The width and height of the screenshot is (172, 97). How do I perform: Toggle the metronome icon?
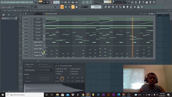(62, 2)
